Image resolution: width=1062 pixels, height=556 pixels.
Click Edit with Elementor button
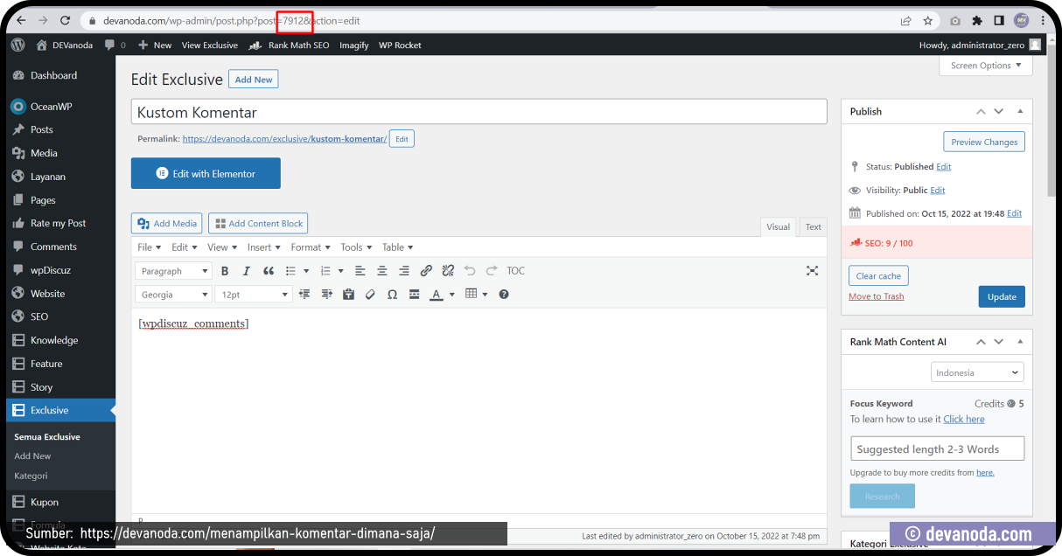206,173
